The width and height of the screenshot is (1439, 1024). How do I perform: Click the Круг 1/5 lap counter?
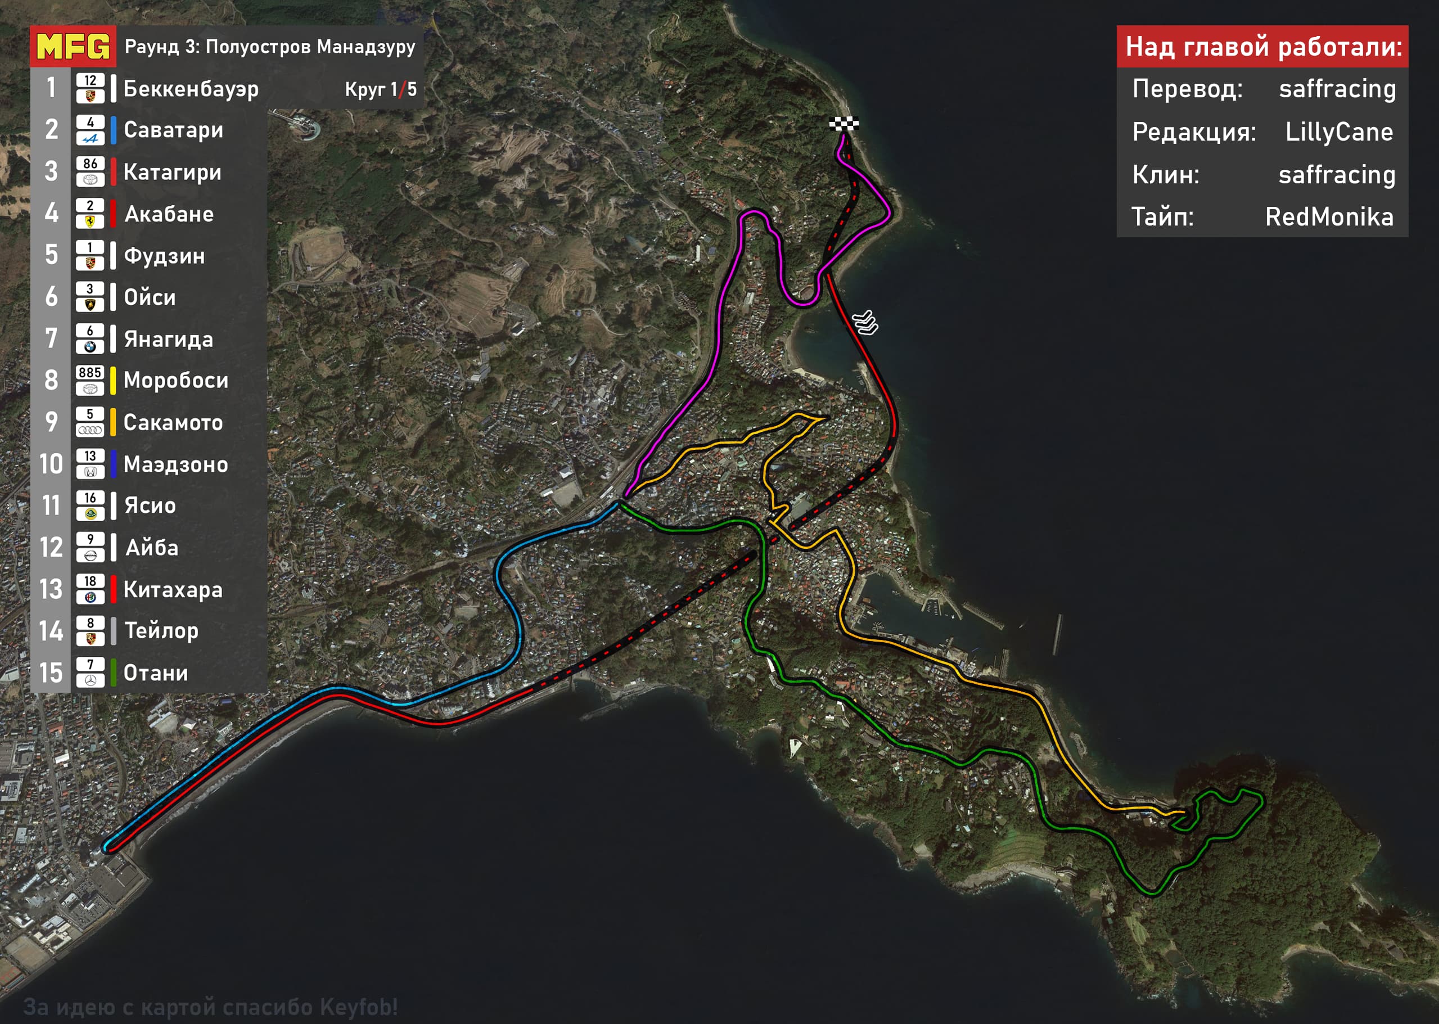click(x=380, y=89)
